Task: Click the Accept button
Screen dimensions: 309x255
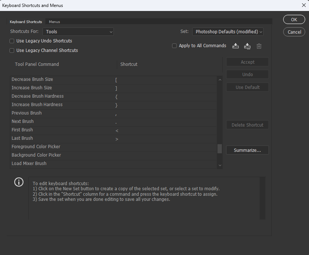Action: tap(247, 62)
